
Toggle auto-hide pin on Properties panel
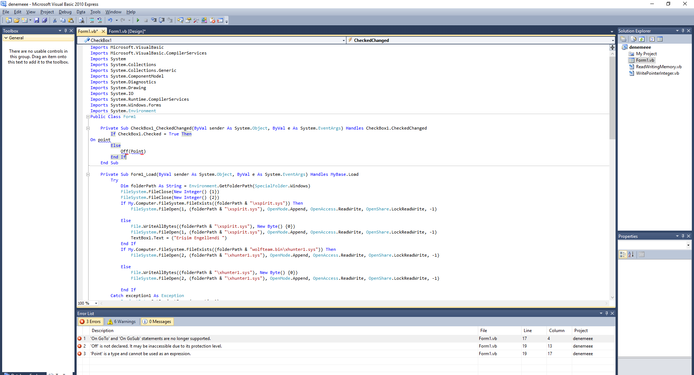[x=683, y=236]
